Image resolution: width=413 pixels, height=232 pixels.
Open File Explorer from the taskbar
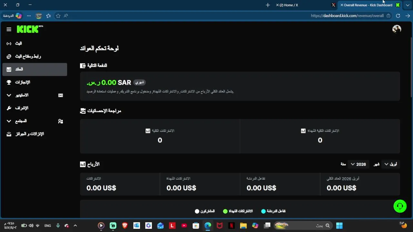tap(243, 226)
